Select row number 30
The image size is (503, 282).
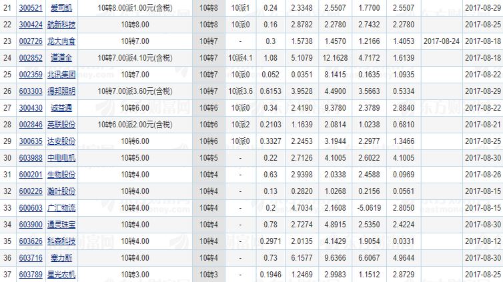pyautogui.click(x=7, y=158)
